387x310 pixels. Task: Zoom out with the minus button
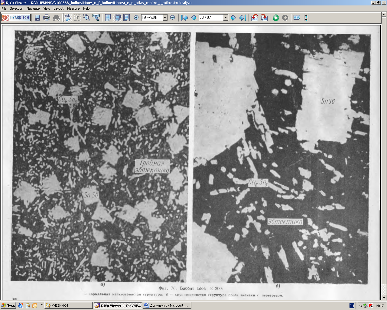(x=173, y=18)
